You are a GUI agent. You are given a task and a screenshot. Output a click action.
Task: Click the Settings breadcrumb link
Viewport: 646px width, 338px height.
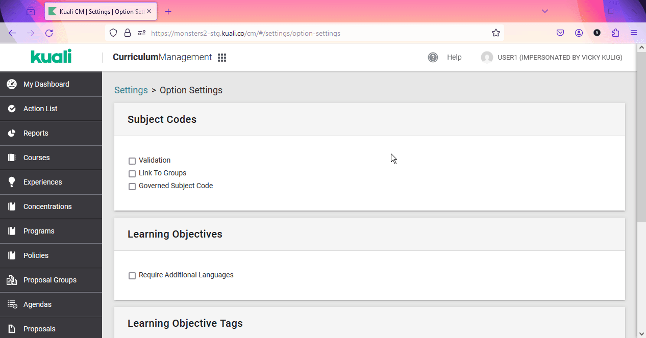tap(131, 90)
